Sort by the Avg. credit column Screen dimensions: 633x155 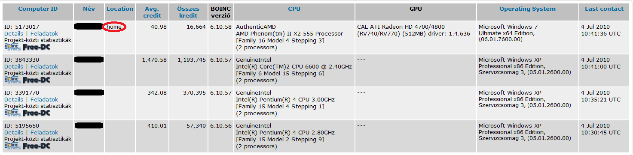pyautogui.click(x=152, y=12)
